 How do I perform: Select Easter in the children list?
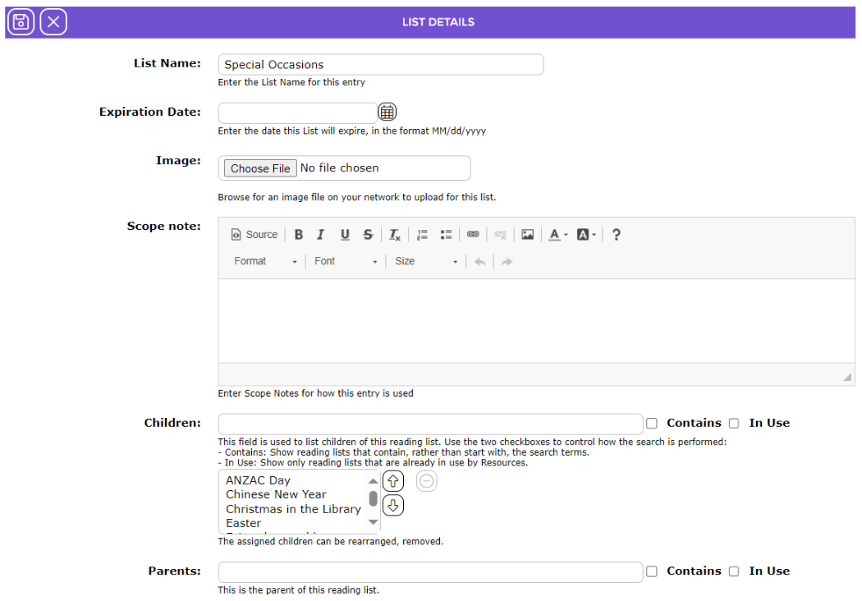tap(244, 524)
